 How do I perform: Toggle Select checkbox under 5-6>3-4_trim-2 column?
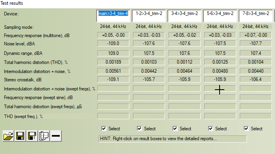pos(211,129)
